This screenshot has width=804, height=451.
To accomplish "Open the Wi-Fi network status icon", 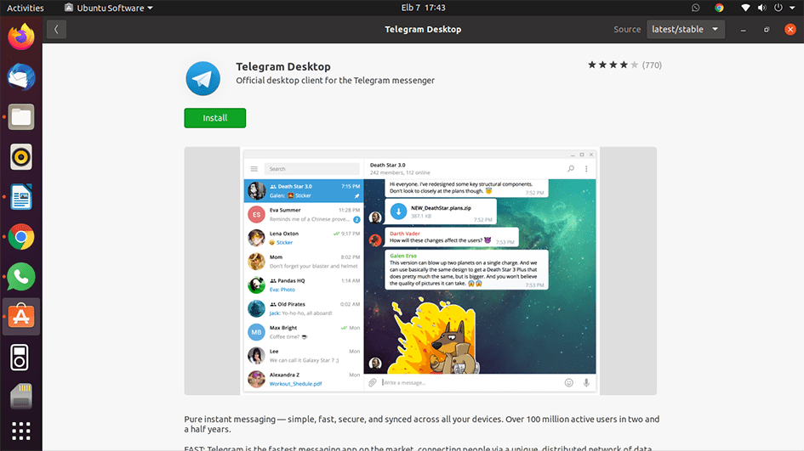I will pyautogui.click(x=745, y=8).
